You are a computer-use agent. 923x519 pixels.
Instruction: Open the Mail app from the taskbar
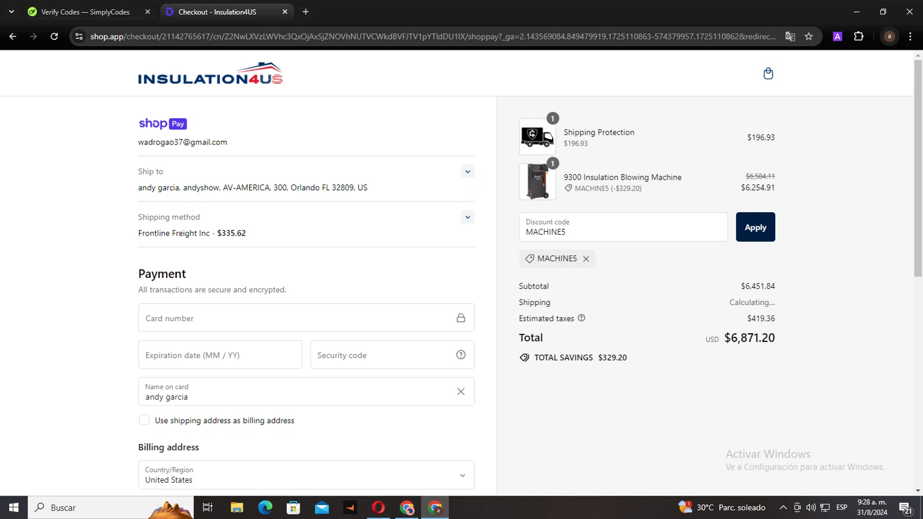[322, 507]
